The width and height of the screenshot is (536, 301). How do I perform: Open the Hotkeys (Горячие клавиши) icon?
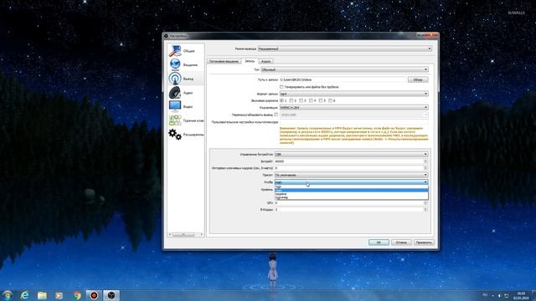(x=175, y=120)
